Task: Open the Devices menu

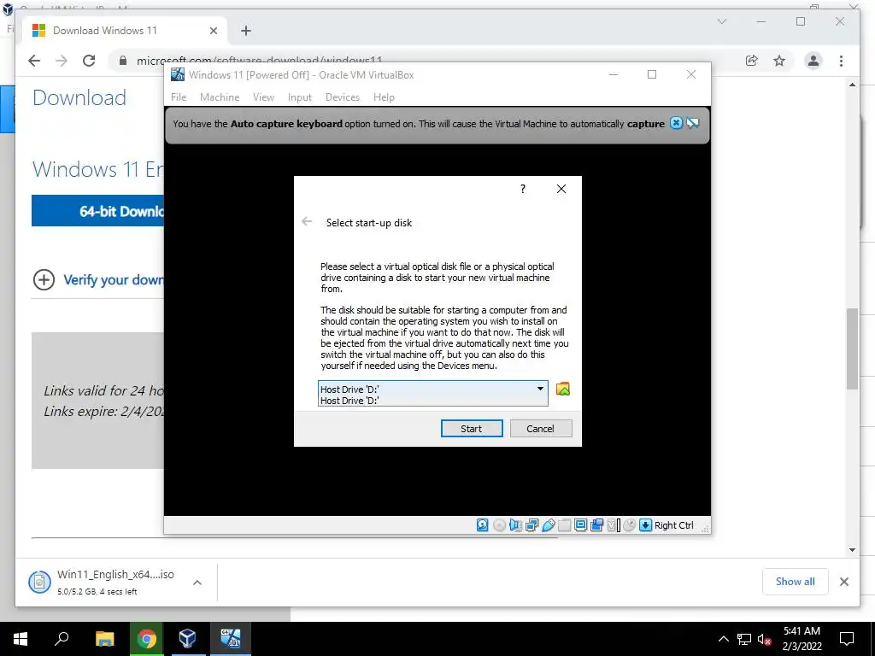Action: click(343, 97)
